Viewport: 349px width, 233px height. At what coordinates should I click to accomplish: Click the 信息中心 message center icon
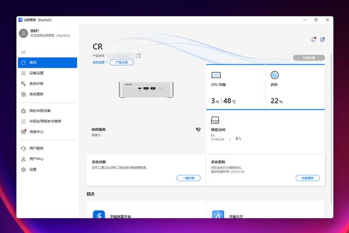(x=23, y=132)
